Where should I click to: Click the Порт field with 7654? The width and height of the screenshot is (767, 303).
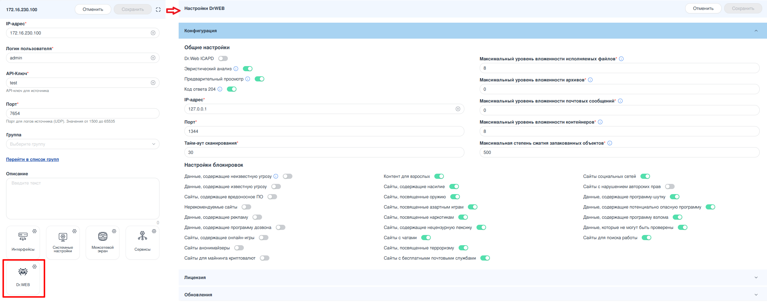coord(83,113)
